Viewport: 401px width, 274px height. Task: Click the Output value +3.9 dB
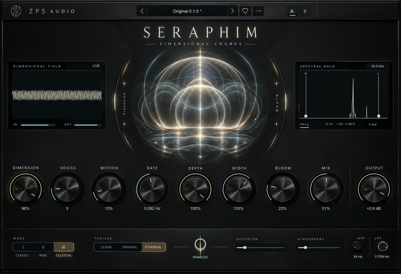coord(374,208)
